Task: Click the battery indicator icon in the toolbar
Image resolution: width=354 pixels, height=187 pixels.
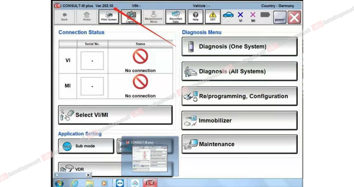Action: point(265,15)
